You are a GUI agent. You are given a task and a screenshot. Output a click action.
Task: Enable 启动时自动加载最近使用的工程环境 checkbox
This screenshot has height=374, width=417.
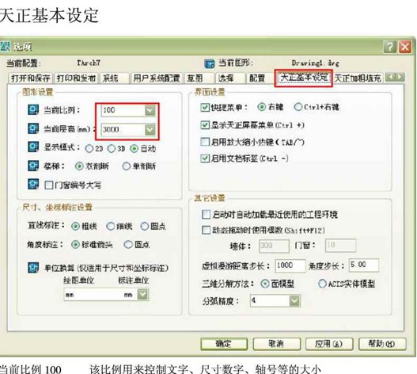[206, 214]
